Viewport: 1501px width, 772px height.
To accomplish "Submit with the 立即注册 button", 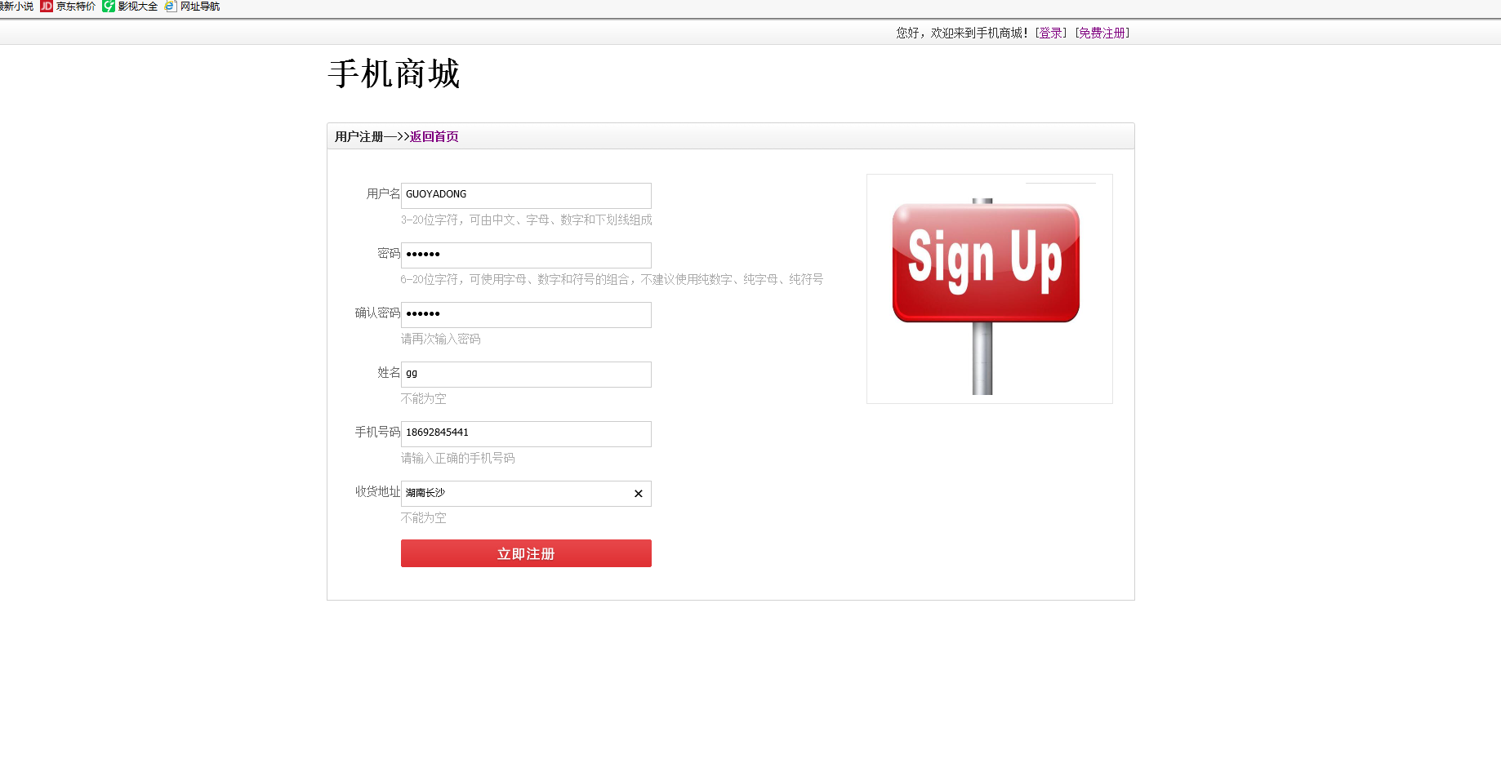I will click(x=526, y=553).
